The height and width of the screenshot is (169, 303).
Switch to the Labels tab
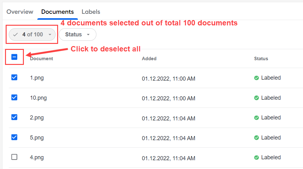tap(91, 12)
